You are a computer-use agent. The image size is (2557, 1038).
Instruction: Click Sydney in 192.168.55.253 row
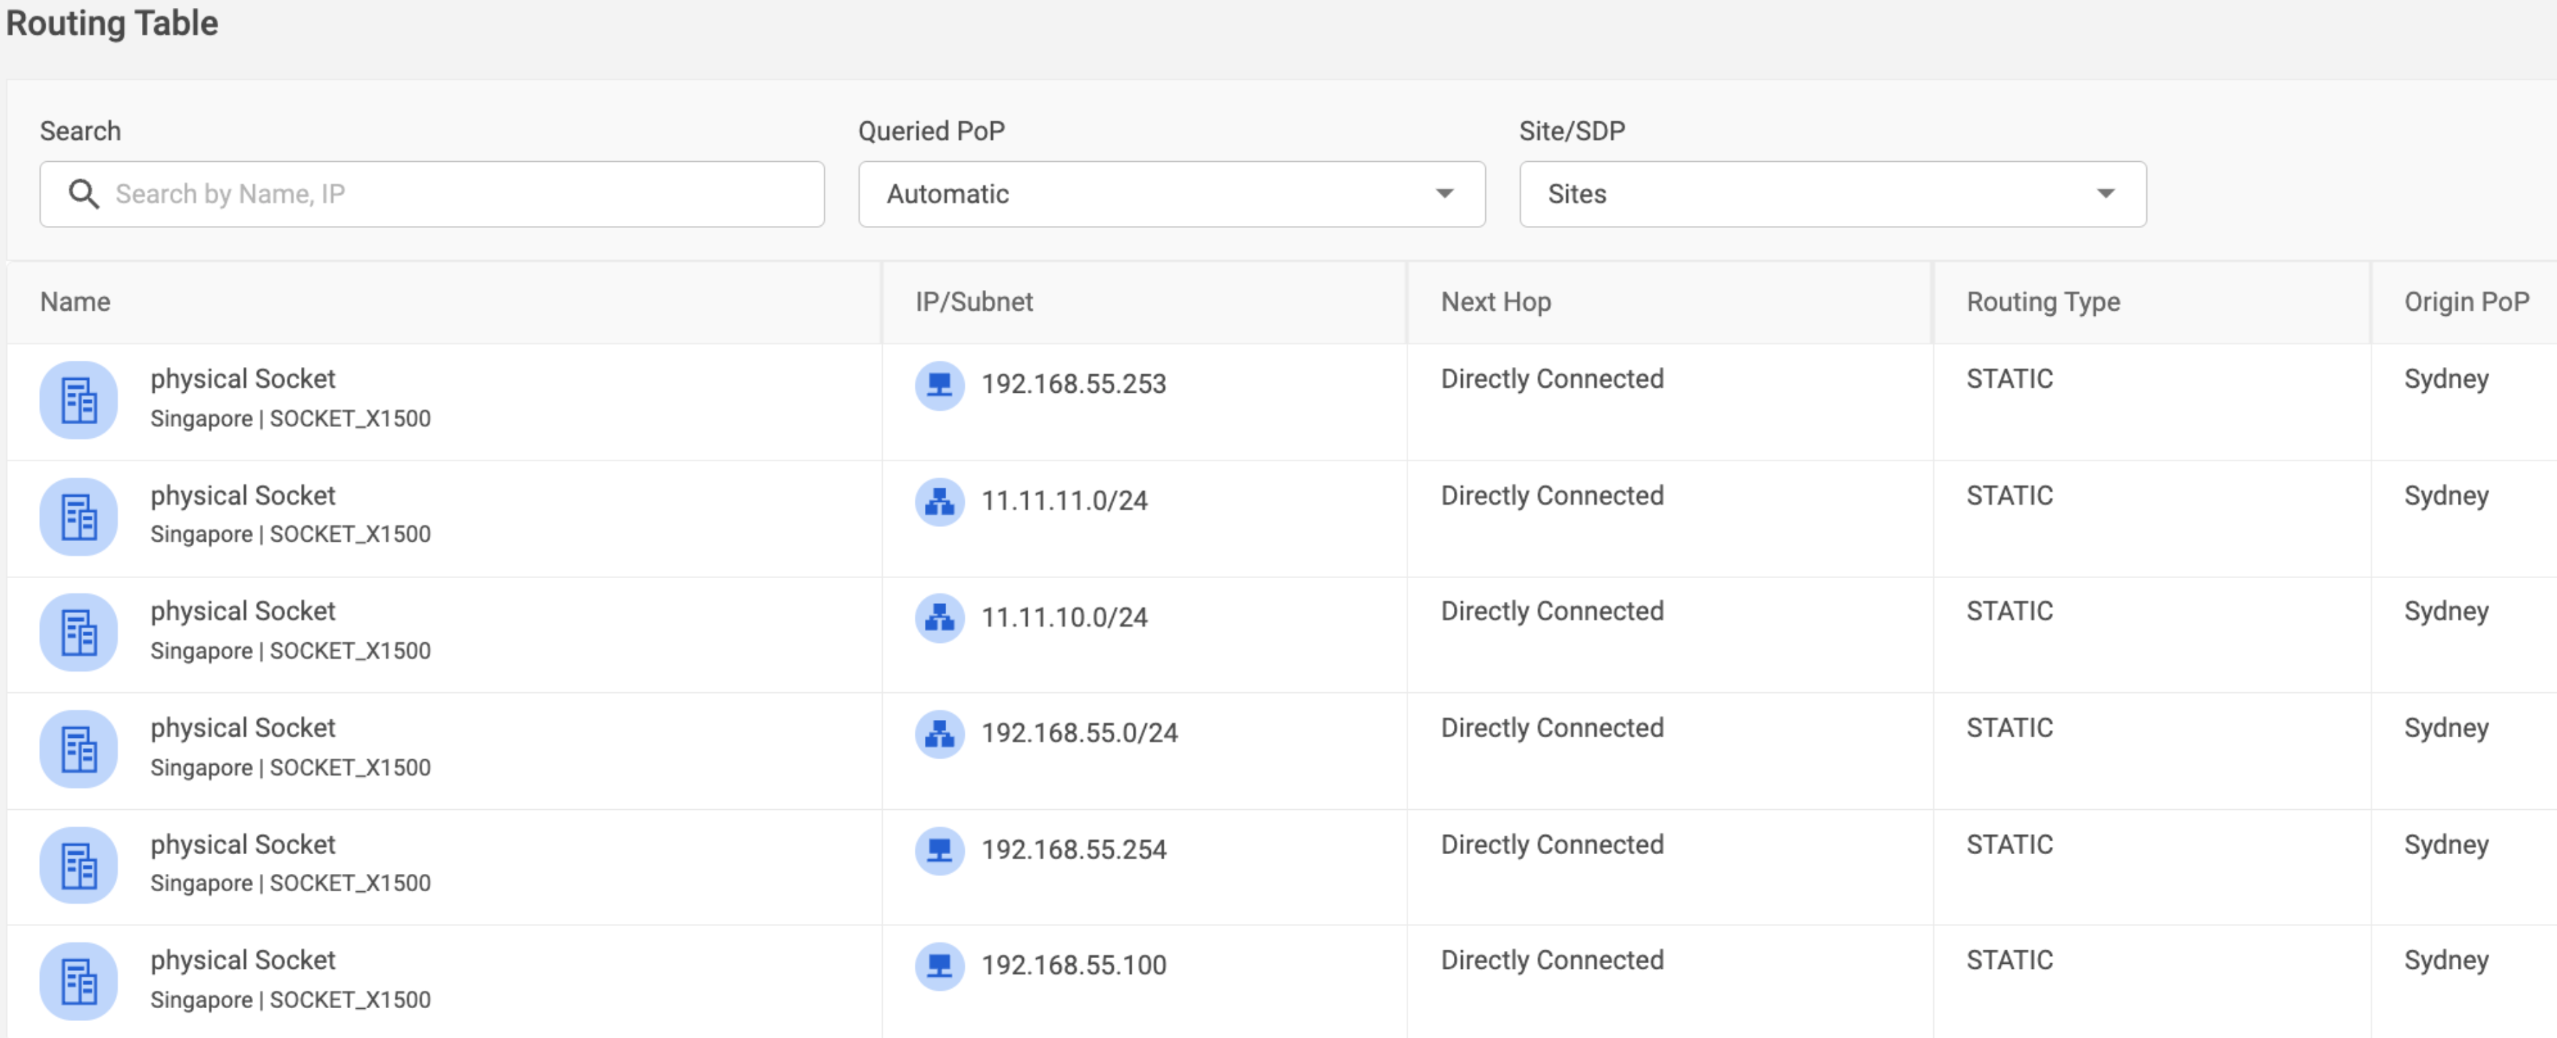(x=2446, y=380)
